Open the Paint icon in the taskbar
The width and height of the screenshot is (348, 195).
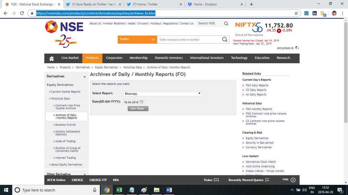[144, 190]
